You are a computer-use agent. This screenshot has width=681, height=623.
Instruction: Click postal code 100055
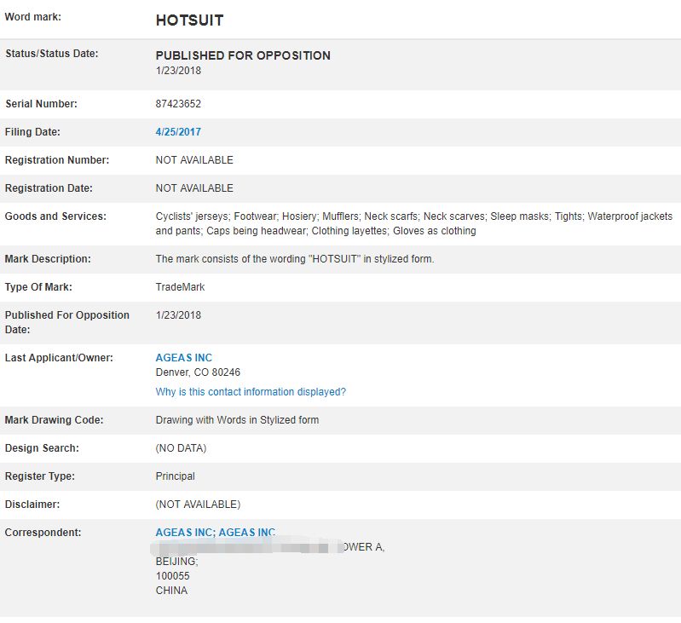172,576
